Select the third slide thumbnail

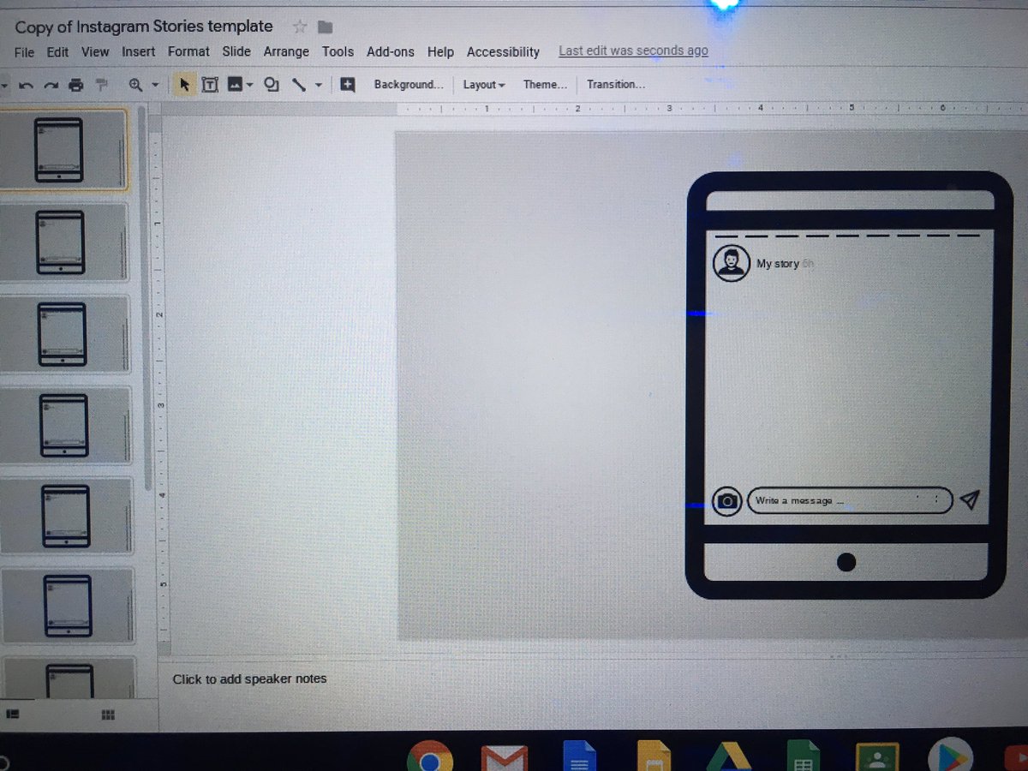click(x=65, y=333)
